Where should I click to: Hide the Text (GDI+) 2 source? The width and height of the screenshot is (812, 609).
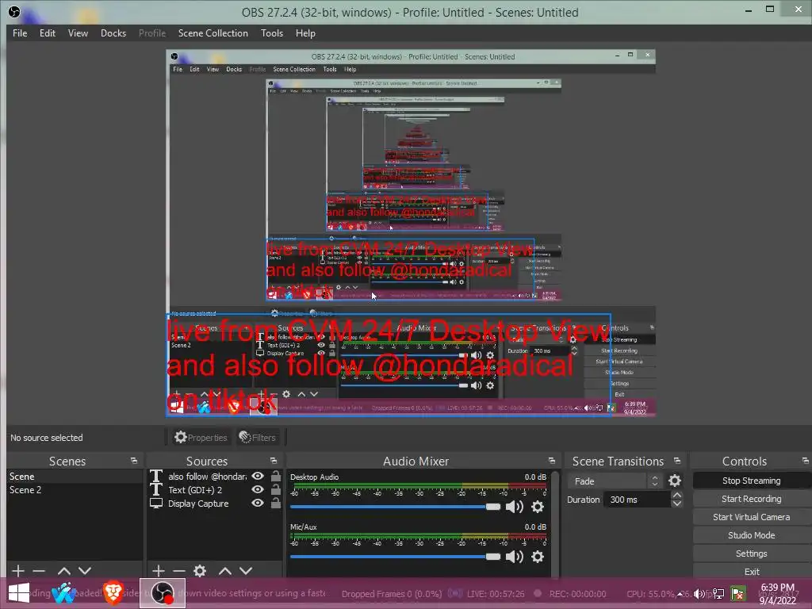pos(258,489)
